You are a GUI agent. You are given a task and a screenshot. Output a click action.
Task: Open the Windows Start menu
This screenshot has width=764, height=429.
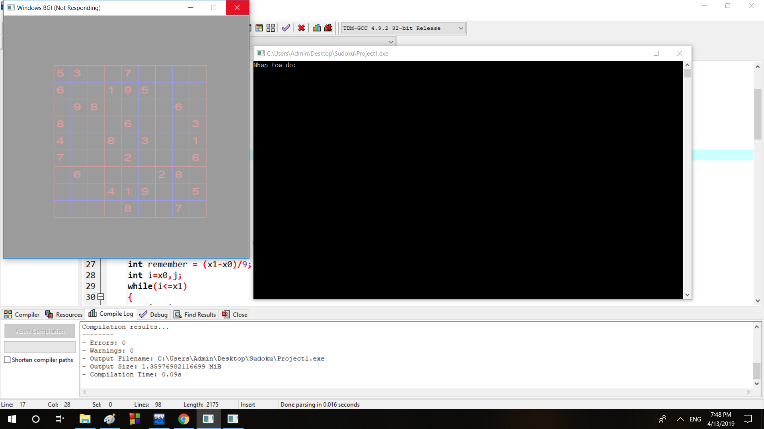(x=12, y=419)
